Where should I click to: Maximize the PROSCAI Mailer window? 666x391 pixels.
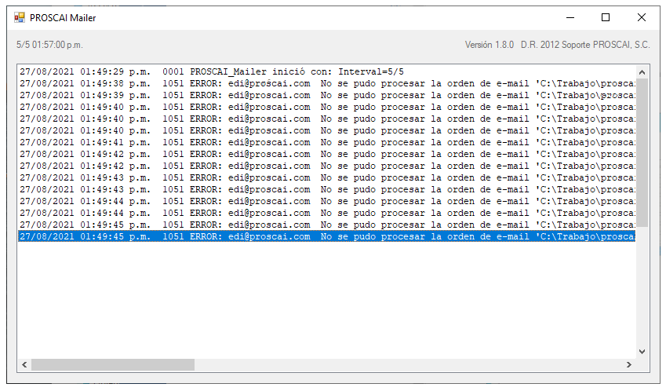[x=606, y=18]
